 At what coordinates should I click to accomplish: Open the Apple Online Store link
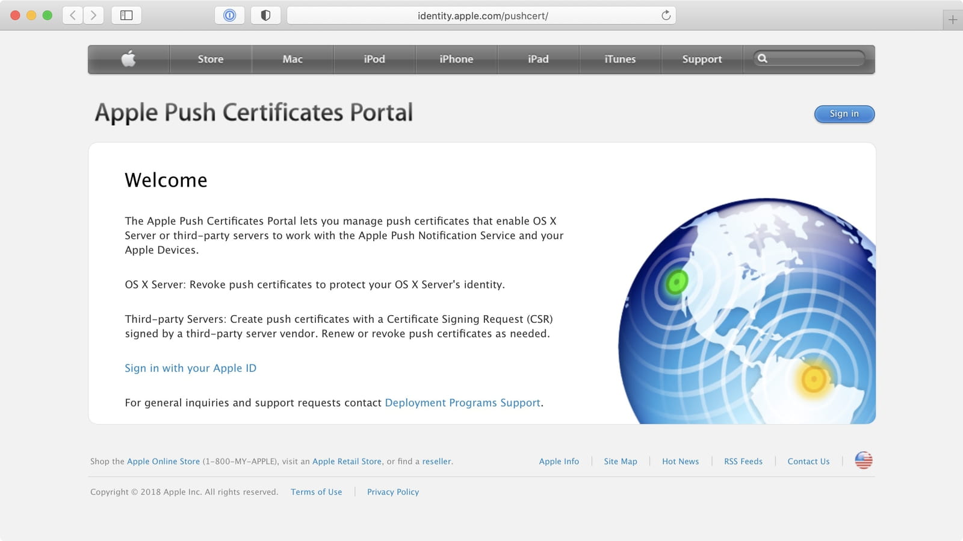[x=163, y=461]
